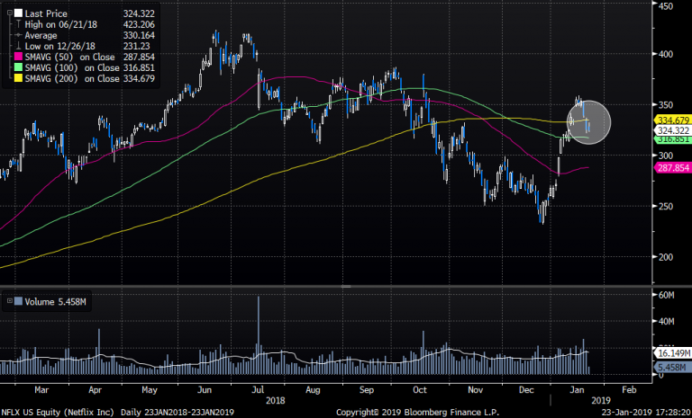Click the 2019 year label
Image resolution: width=692 pixels, height=418 pixels.
601,400
